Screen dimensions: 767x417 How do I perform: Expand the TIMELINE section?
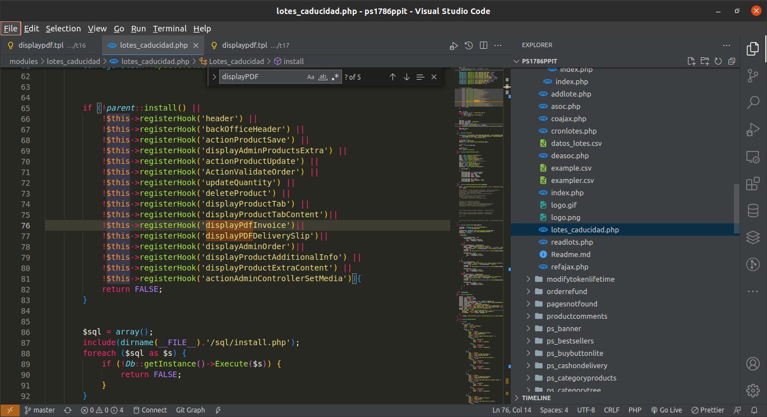coord(537,398)
